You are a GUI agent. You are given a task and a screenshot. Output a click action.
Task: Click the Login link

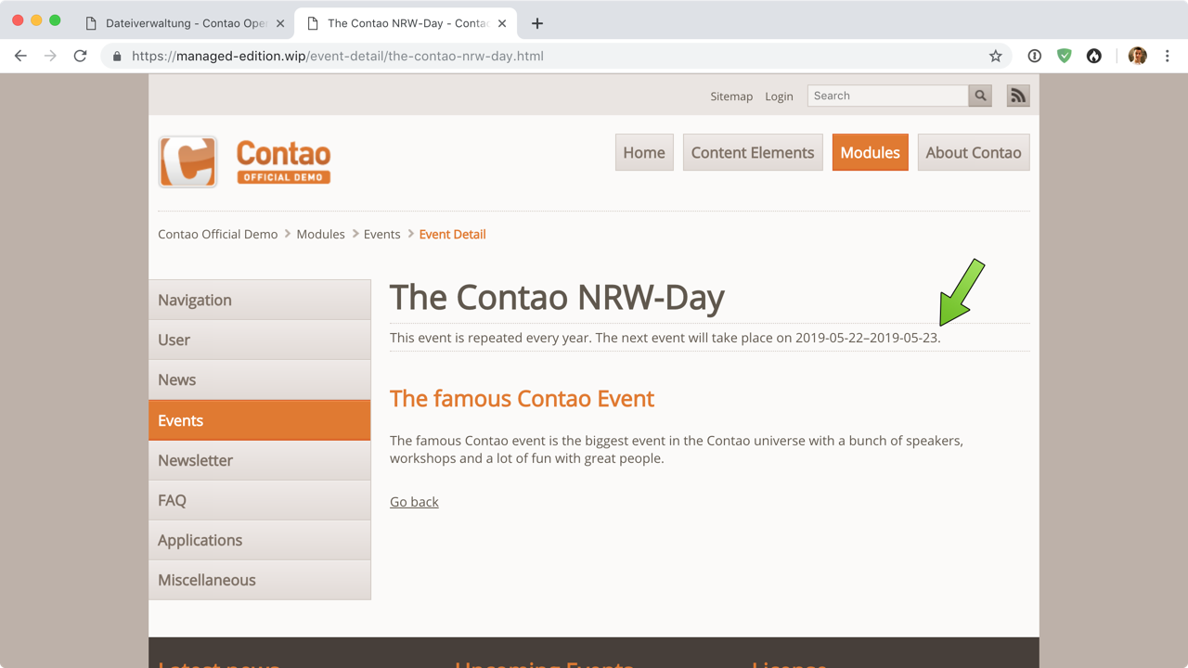779,96
